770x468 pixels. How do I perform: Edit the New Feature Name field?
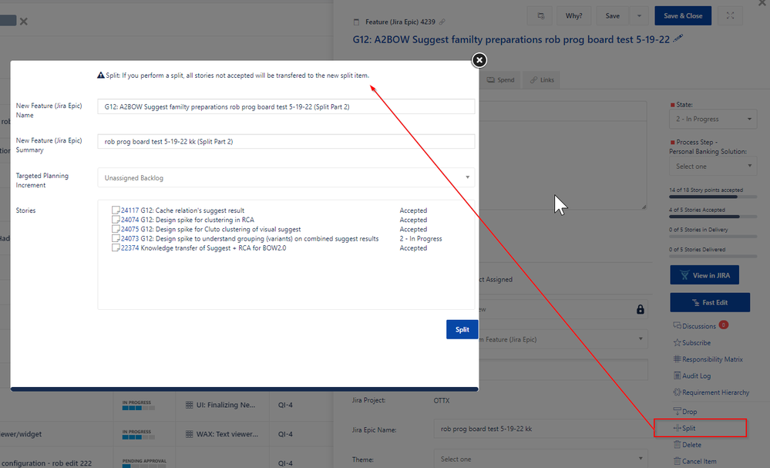pyautogui.click(x=286, y=106)
